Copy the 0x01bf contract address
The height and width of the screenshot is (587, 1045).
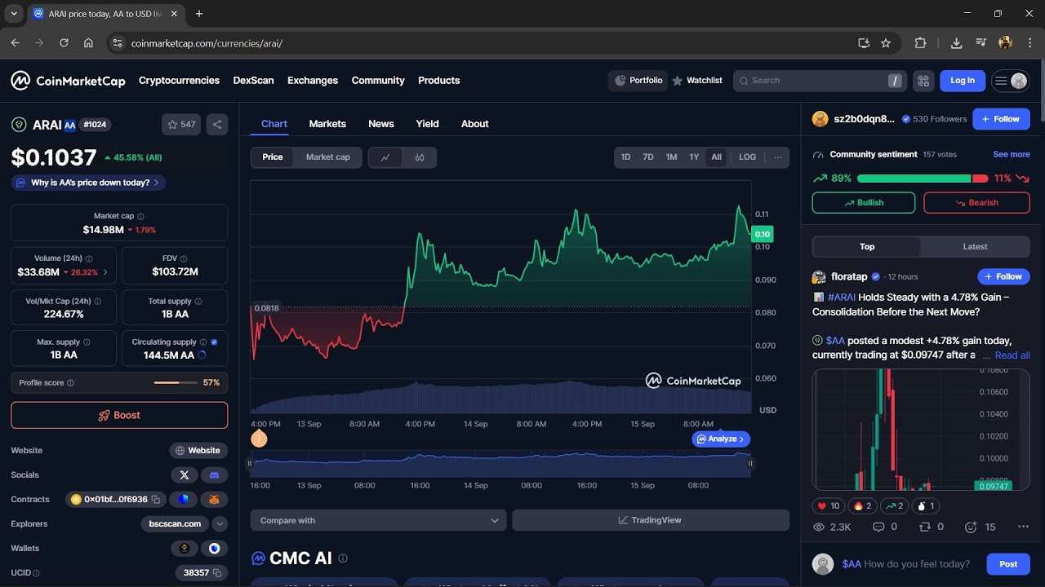(155, 499)
